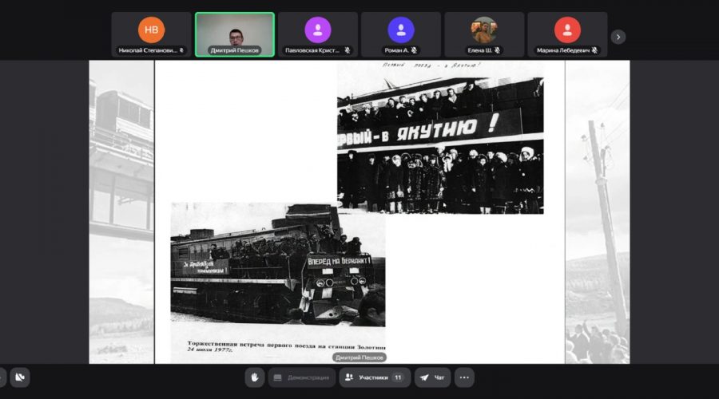Viewport: 719px width, 399px height.
Task: Show next participants with right arrow
Action: [618, 37]
